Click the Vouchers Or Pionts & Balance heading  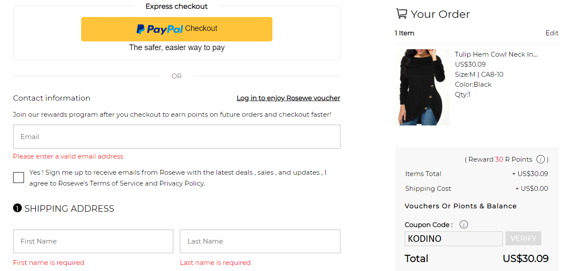coord(461,206)
